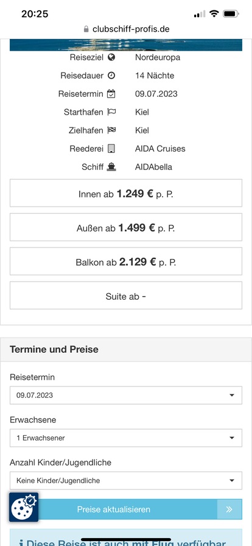Open the Reisetermin date dropdown
The width and height of the screenshot is (252, 546).
125,395
